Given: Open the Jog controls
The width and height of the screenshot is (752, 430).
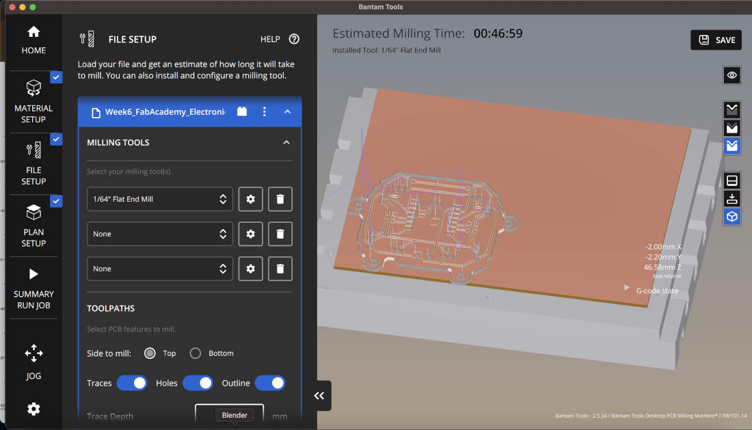Looking at the screenshot, I should 33,362.
